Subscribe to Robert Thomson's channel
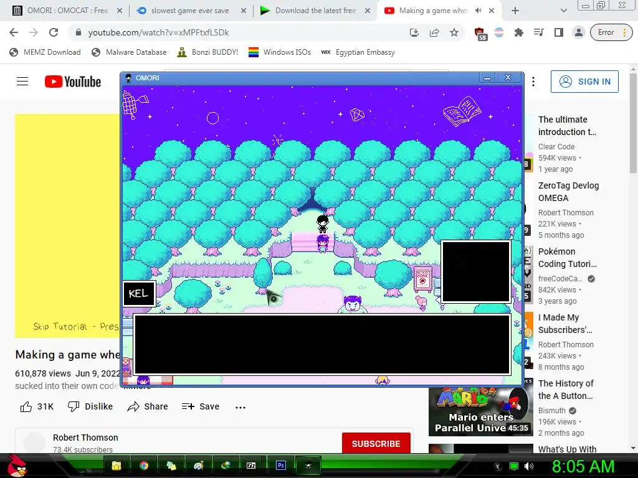Viewport: 638px width, 478px height. pyautogui.click(x=376, y=443)
